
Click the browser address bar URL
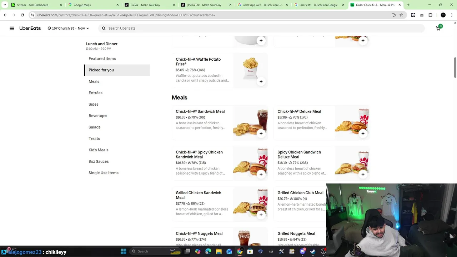coord(126,15)
